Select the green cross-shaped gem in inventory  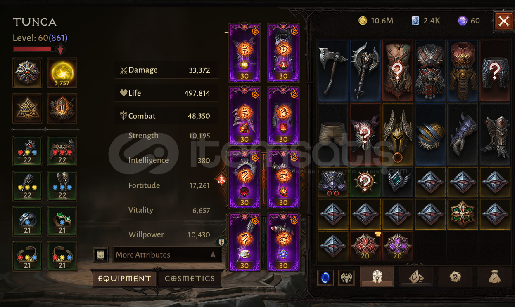click(x=463, y=214)
